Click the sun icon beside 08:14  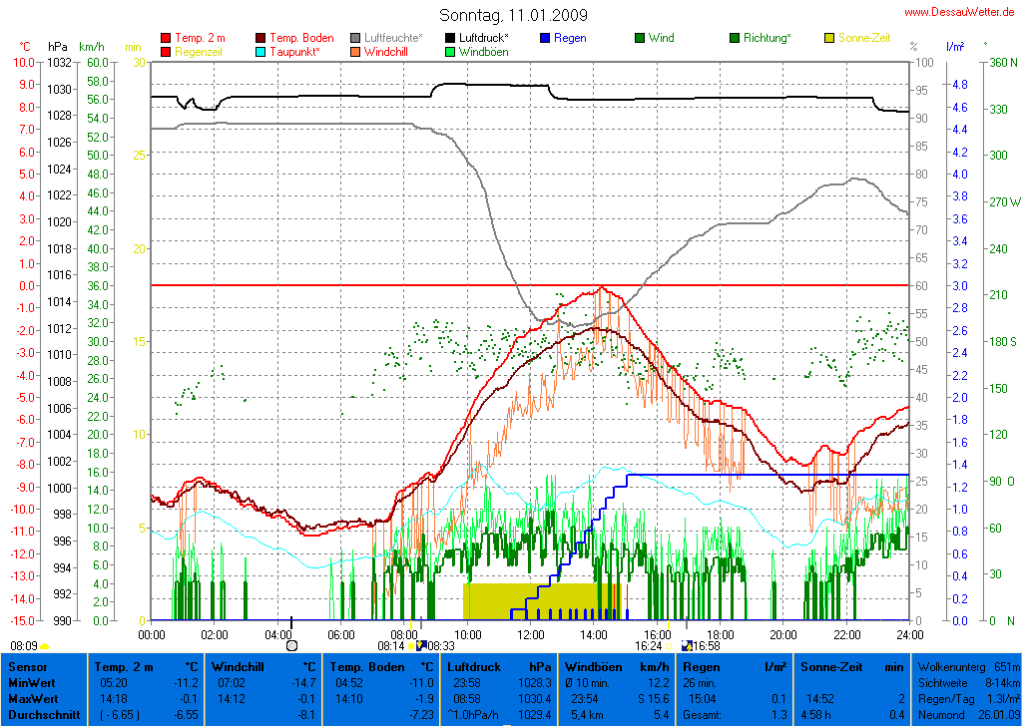[412, 646]
